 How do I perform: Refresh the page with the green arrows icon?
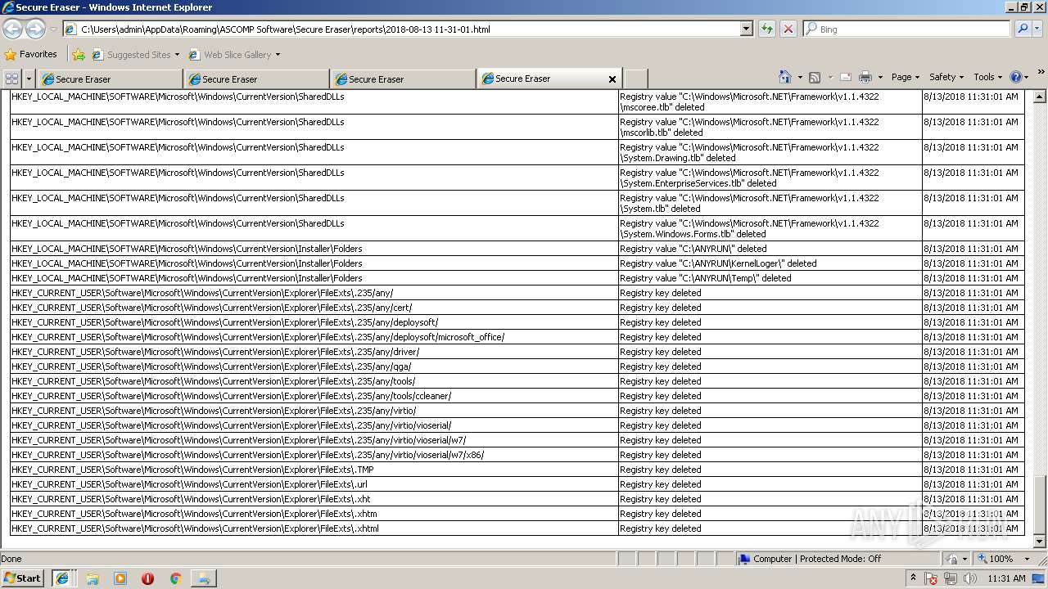[767, 29]
